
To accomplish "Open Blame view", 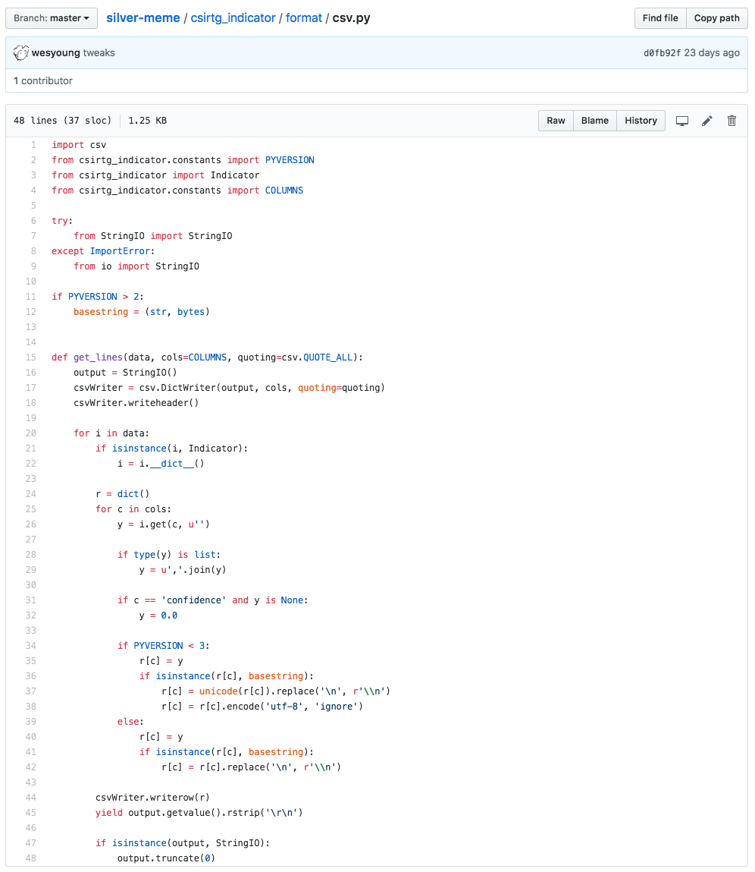I will coord(594,121).
